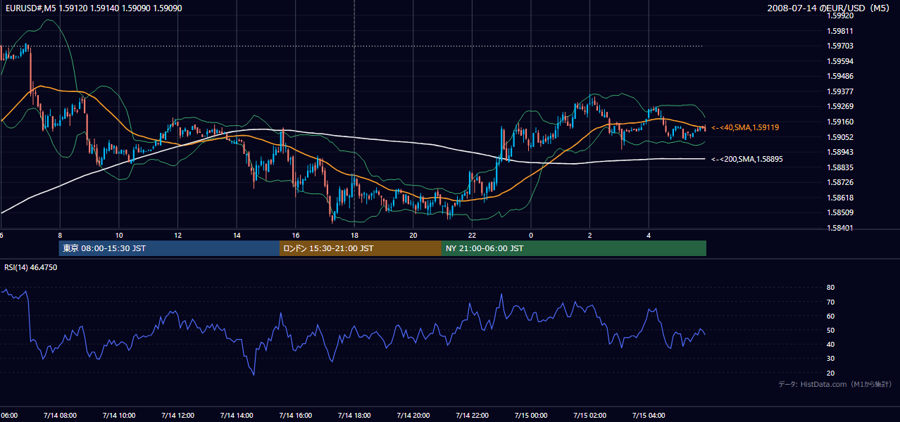Click the 2008-07-14 EUR/USD (M5) title
Screen dimensions: 900x422
coord(829,8)
